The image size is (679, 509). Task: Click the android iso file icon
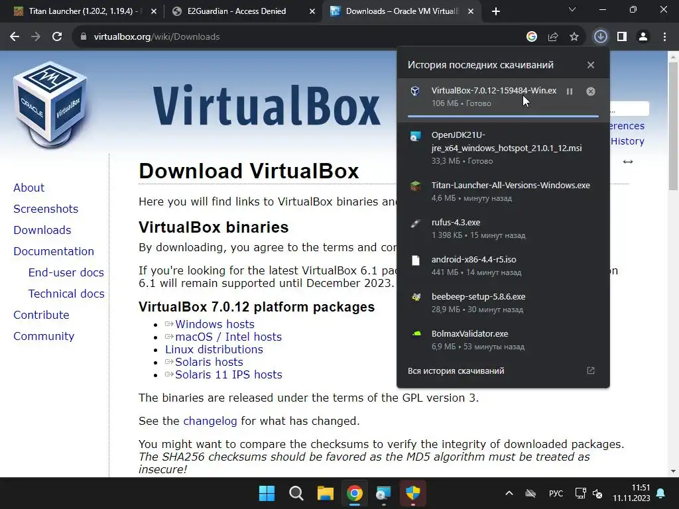pos(416,260)
